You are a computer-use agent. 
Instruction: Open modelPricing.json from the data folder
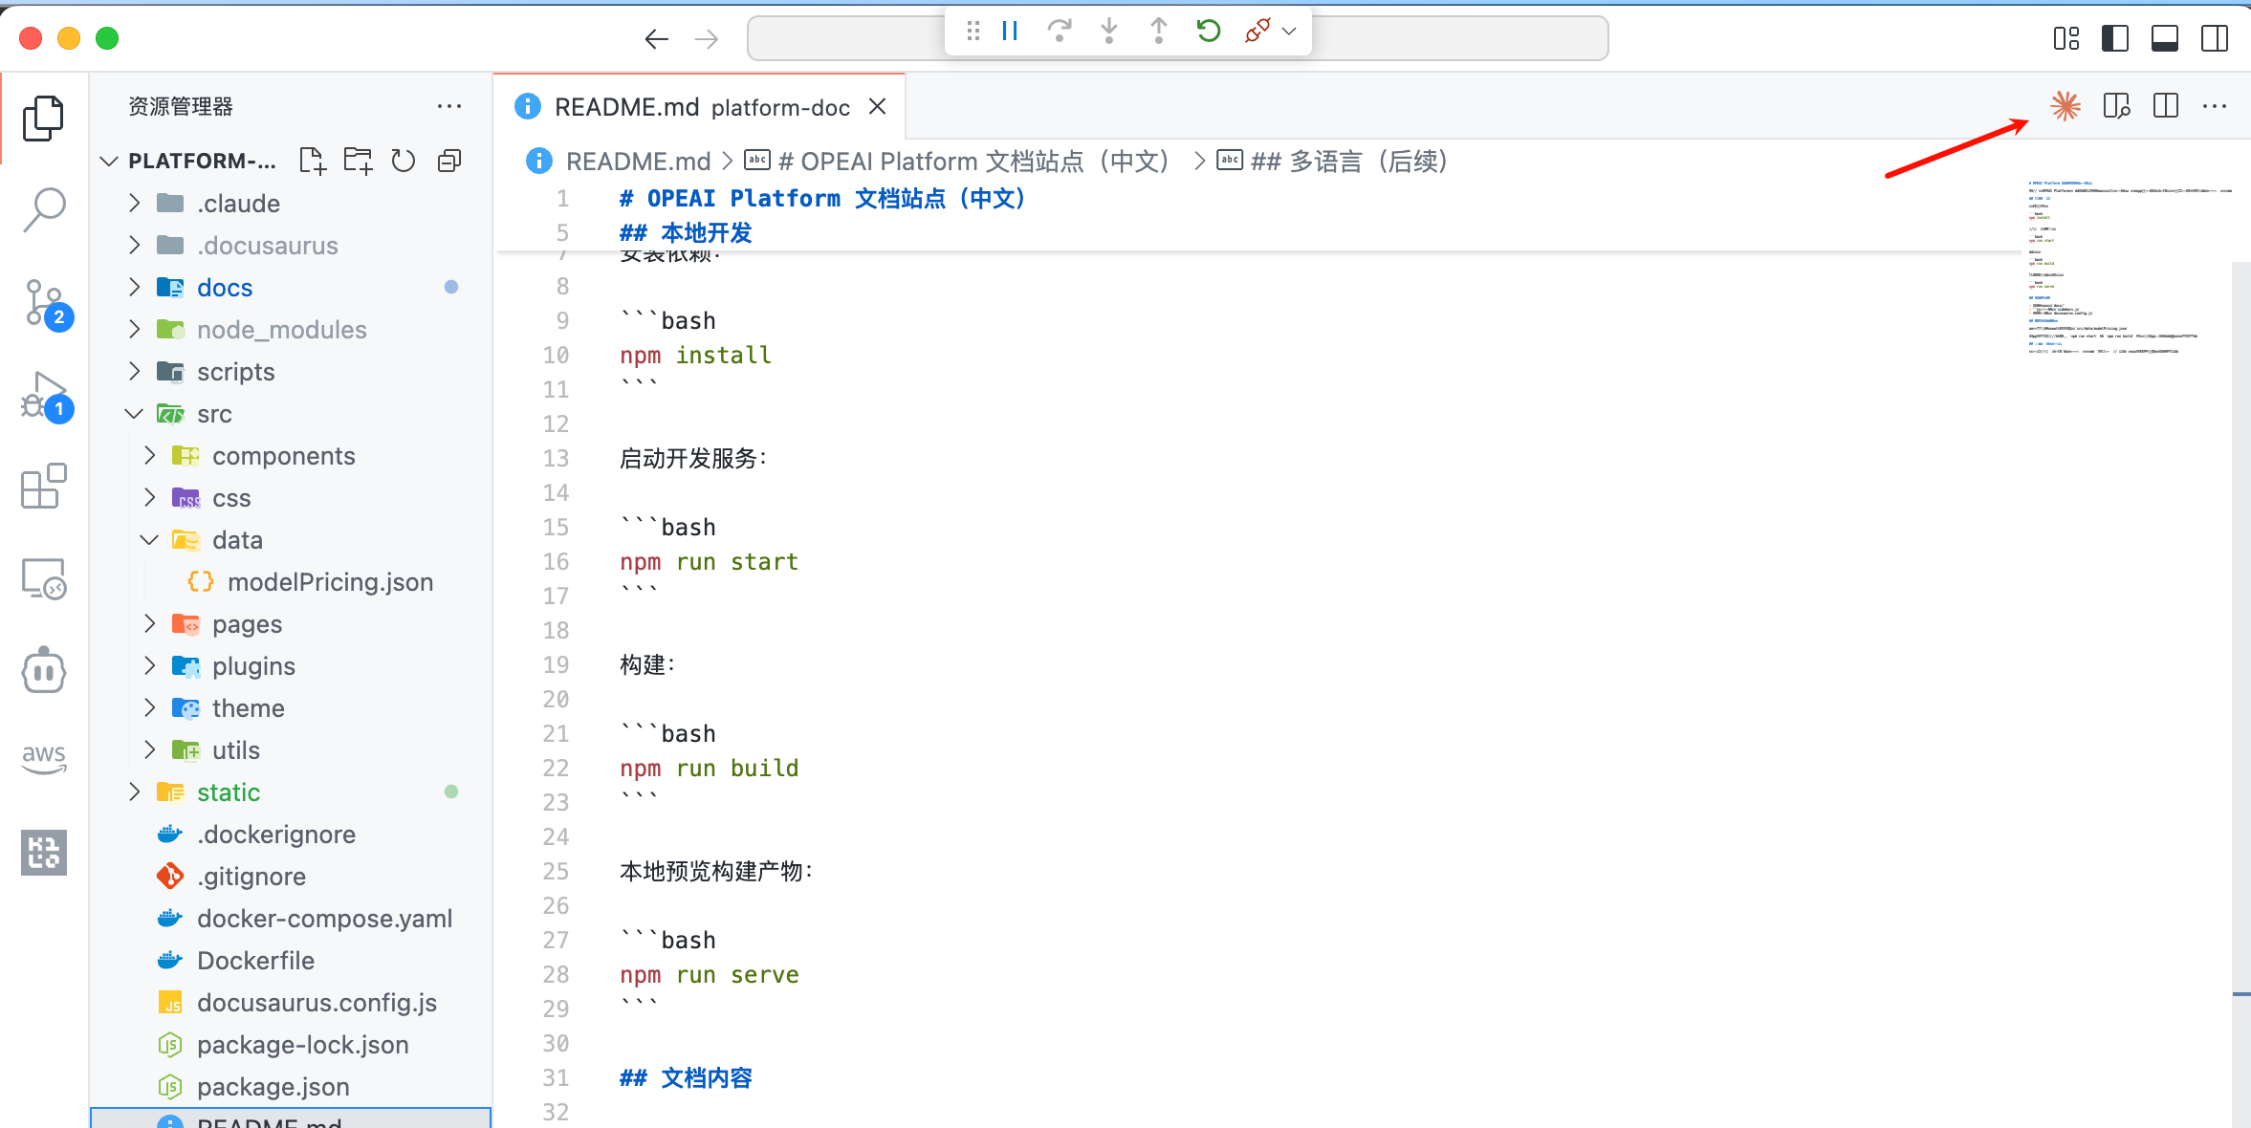point(330,581)
